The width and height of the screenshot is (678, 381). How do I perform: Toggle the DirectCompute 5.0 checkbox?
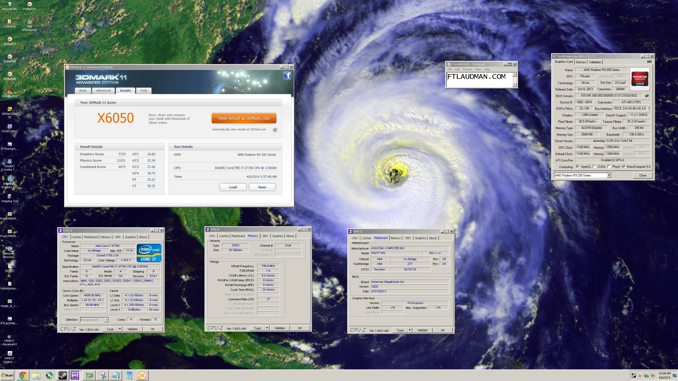point(624,167)
